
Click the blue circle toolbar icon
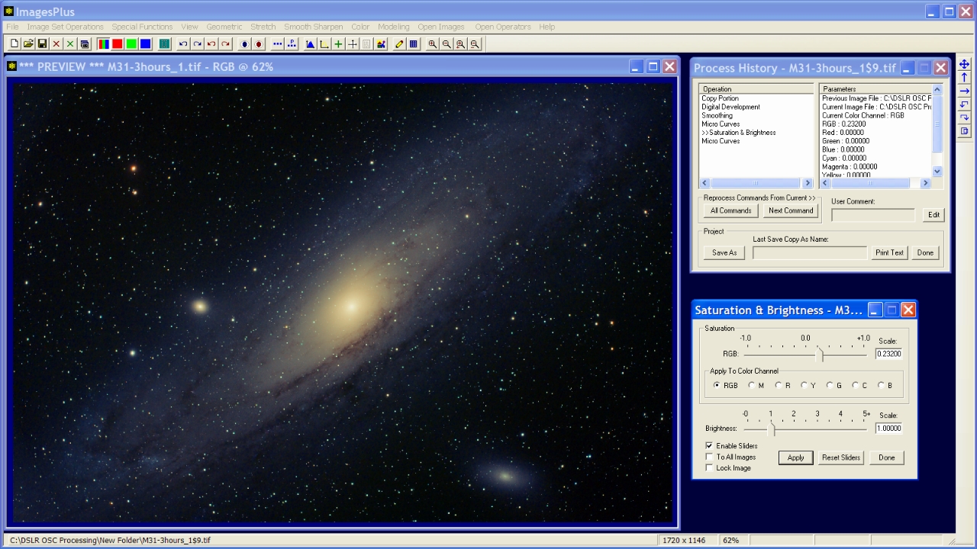244,44
